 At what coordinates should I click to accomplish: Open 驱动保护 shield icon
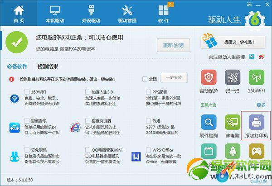tap(209, 77)
